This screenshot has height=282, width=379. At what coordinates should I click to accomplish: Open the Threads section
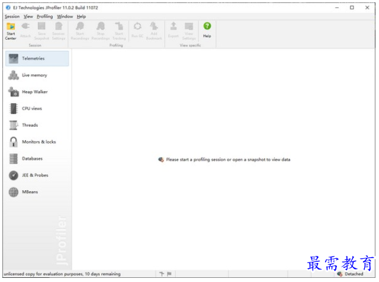pyautogui.click(x=37, y=125)
